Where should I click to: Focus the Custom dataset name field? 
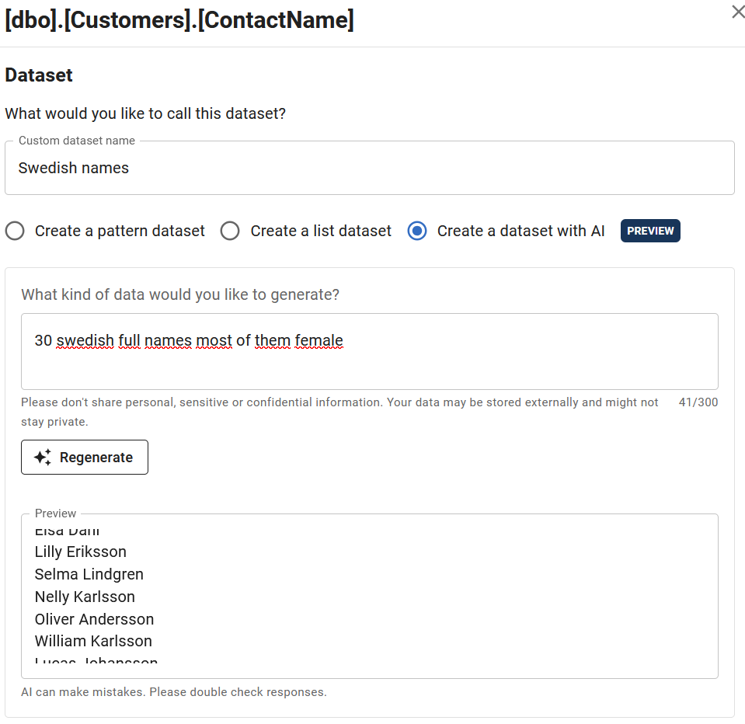369,168
